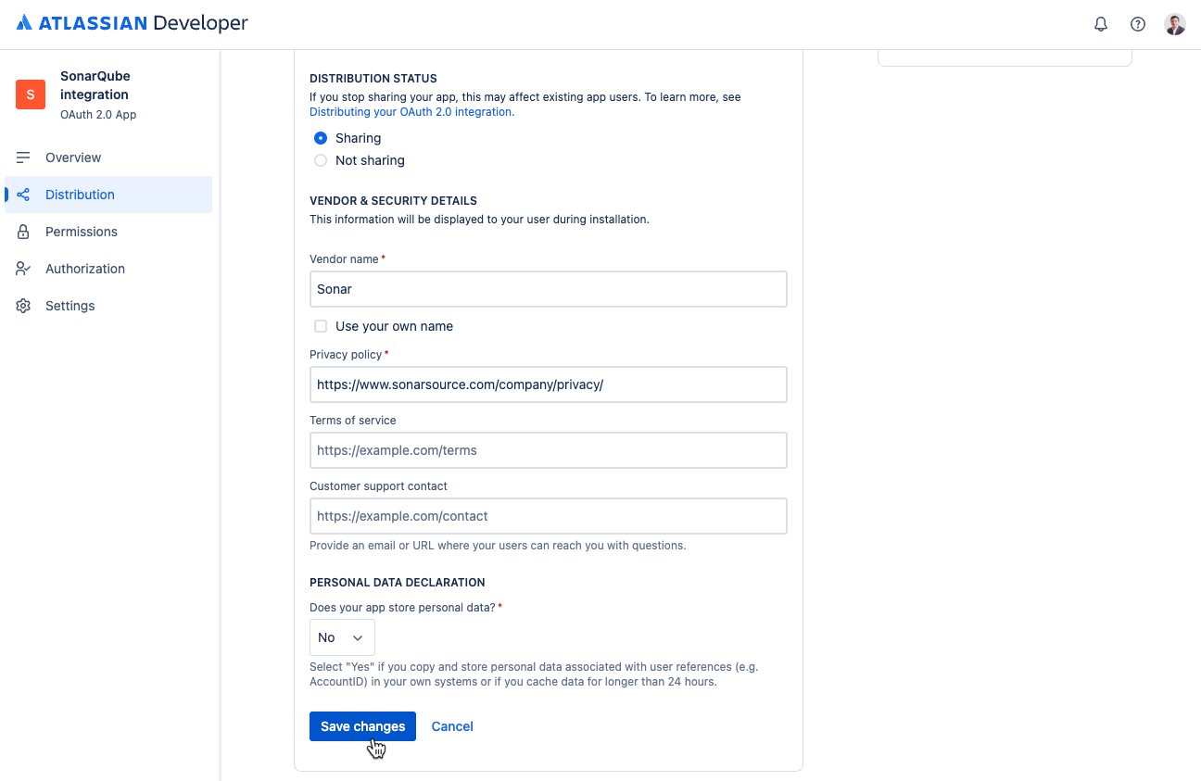Select the Overview sidebar icon
The width and height of the screenshot is (1201, 781).
(23, 157)
